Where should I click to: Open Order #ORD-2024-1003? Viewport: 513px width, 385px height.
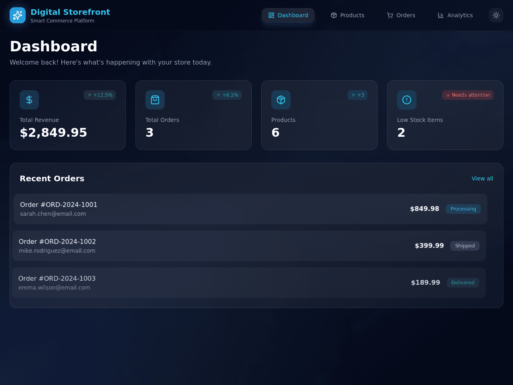[249, 283]
